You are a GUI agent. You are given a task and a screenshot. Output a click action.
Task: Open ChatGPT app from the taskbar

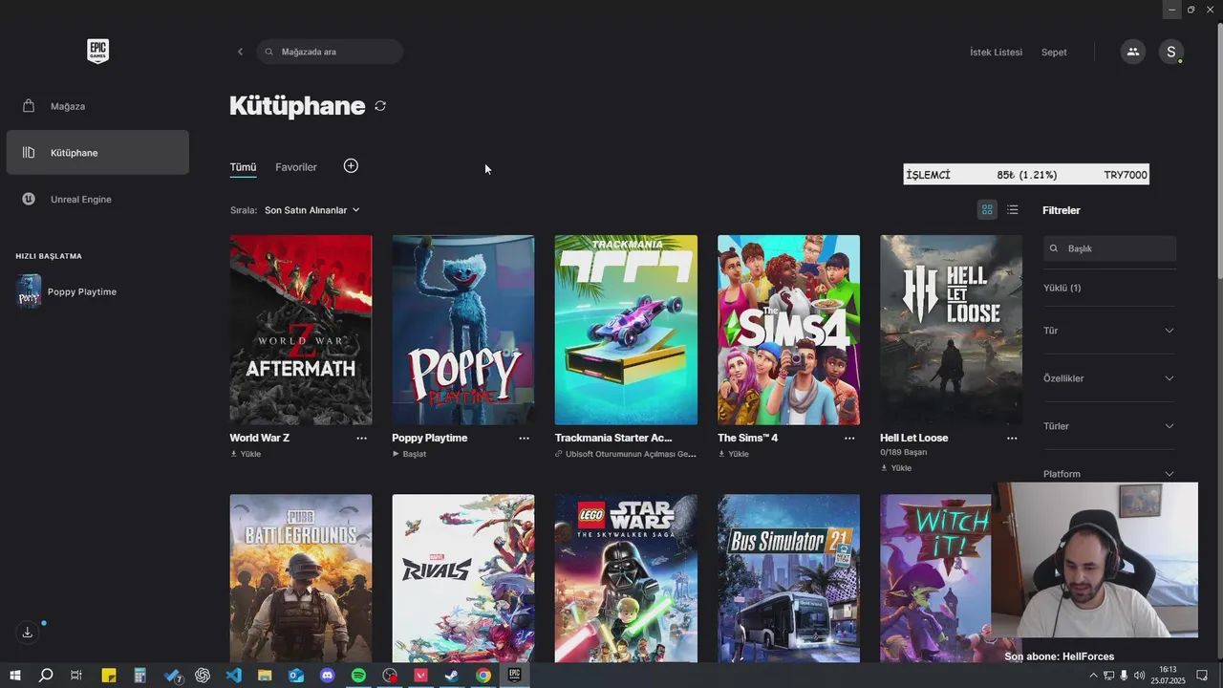(203, 676)
